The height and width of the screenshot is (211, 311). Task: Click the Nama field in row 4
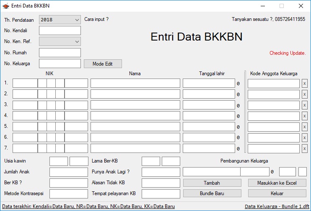135,116
